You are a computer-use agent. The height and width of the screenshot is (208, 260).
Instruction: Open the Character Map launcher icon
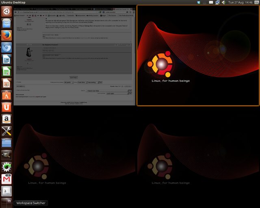tap(6, 191)
